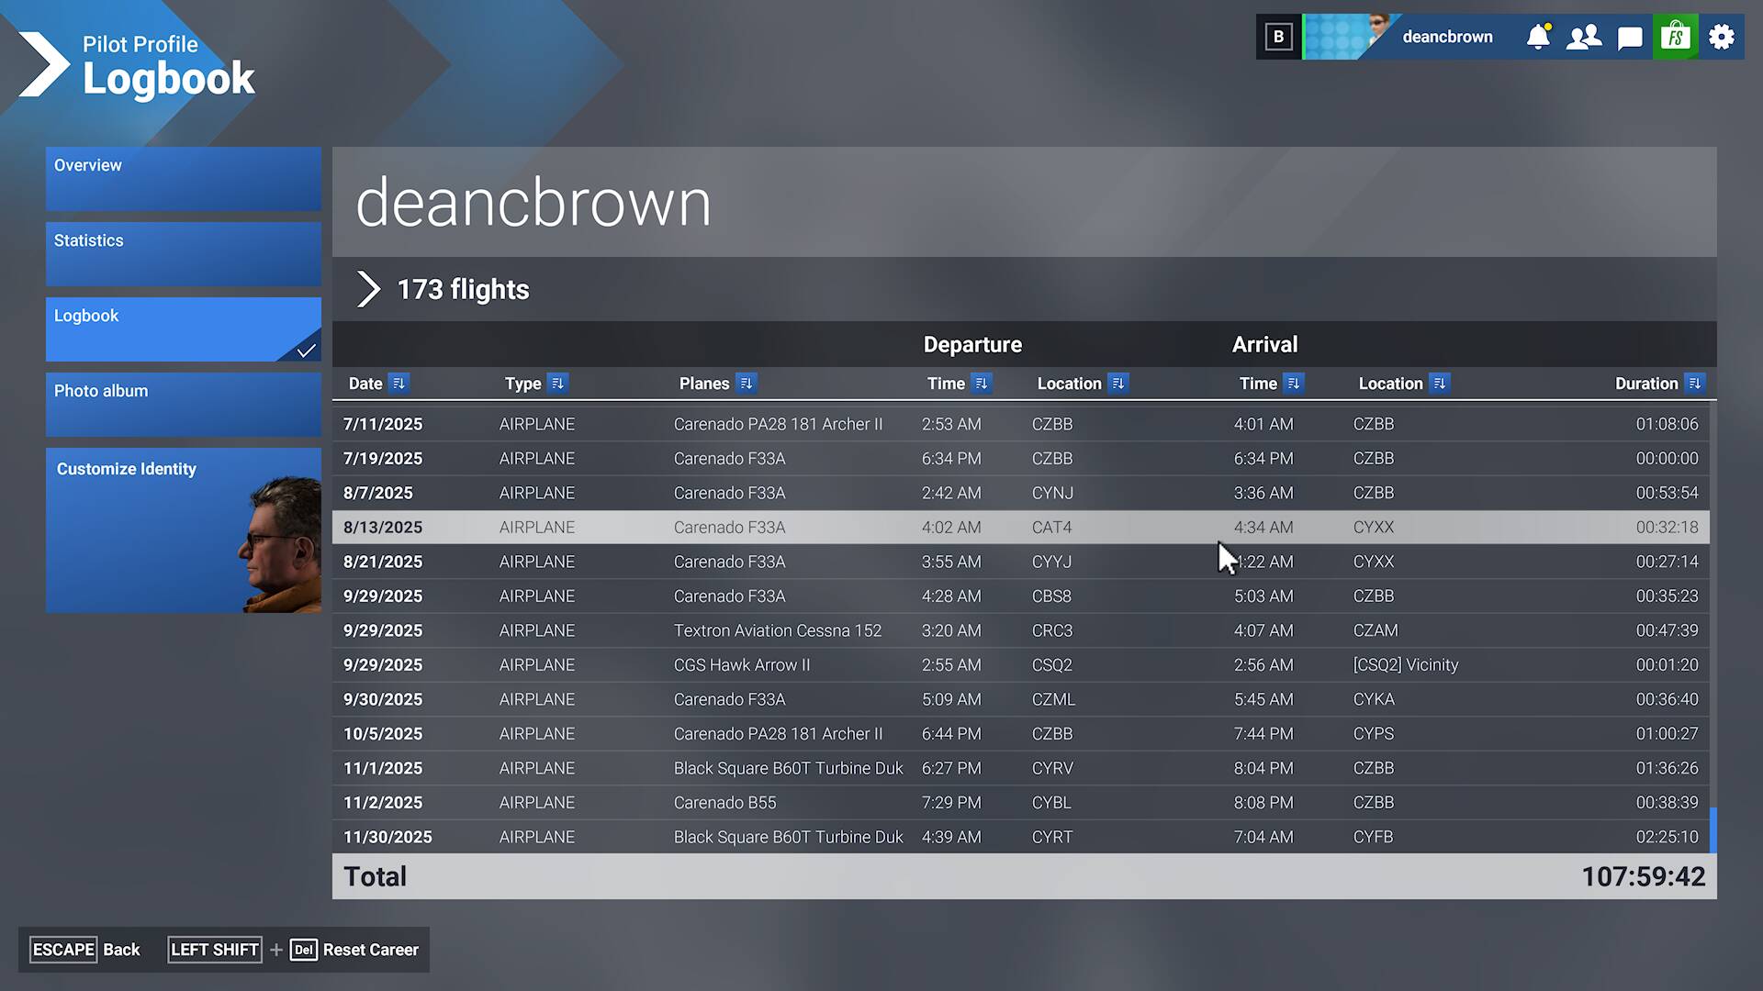This screenshot has height=991, width=1763.
Task: Open Customize Identity tile
Action: (184, 529)
